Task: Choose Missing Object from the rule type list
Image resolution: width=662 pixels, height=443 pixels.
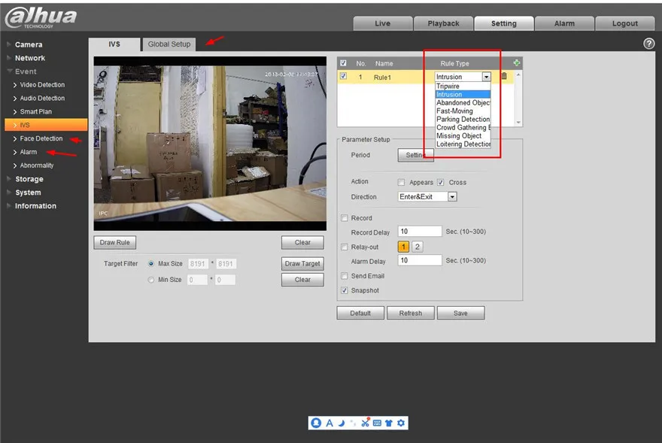Action: point(463,136)
